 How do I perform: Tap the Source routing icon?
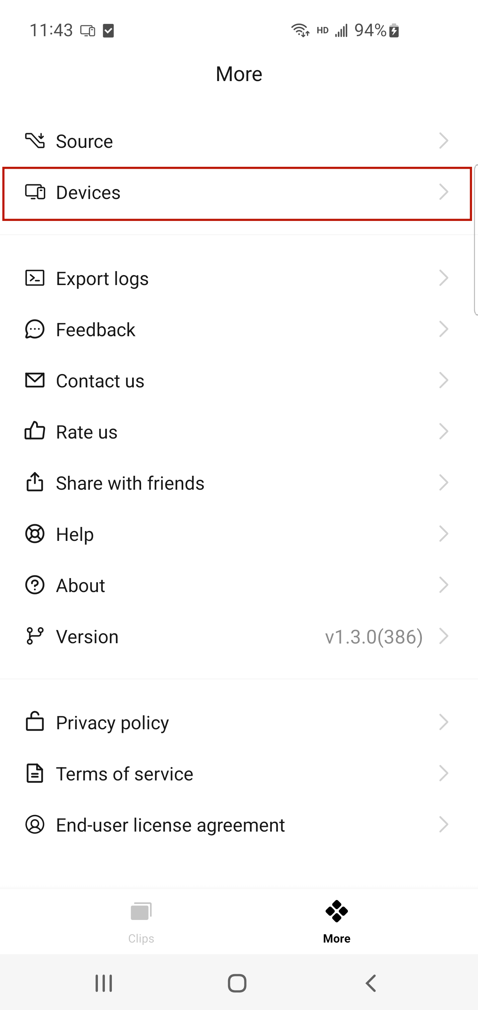(x=35, y=141)
